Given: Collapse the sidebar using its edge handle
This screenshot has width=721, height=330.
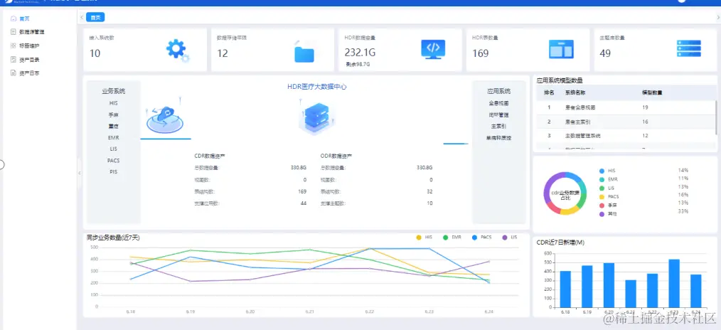Looking at the screenshot, I should coord(79,173).
